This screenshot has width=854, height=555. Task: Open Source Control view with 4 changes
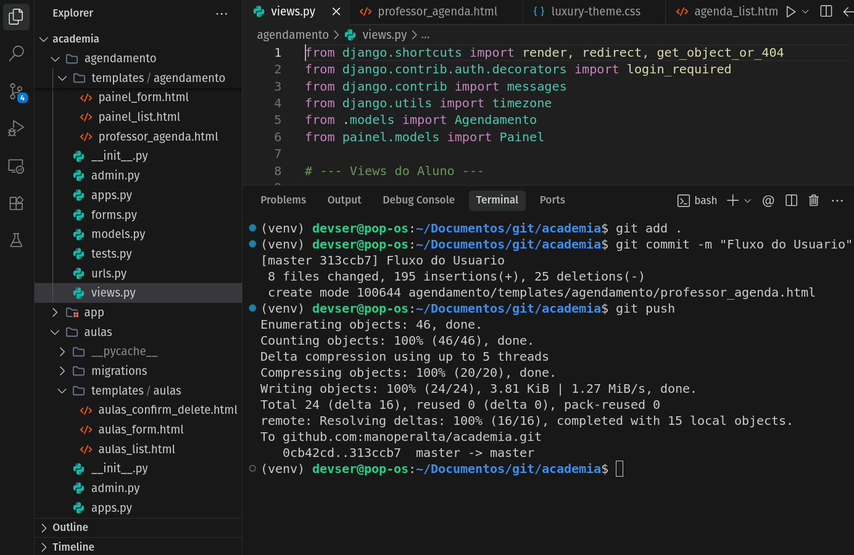pyautogui.click(x=17, y=92)
